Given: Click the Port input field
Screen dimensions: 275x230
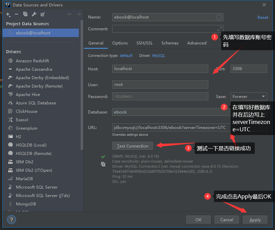Looking at the screenshot, I should [x=249, y=69].
